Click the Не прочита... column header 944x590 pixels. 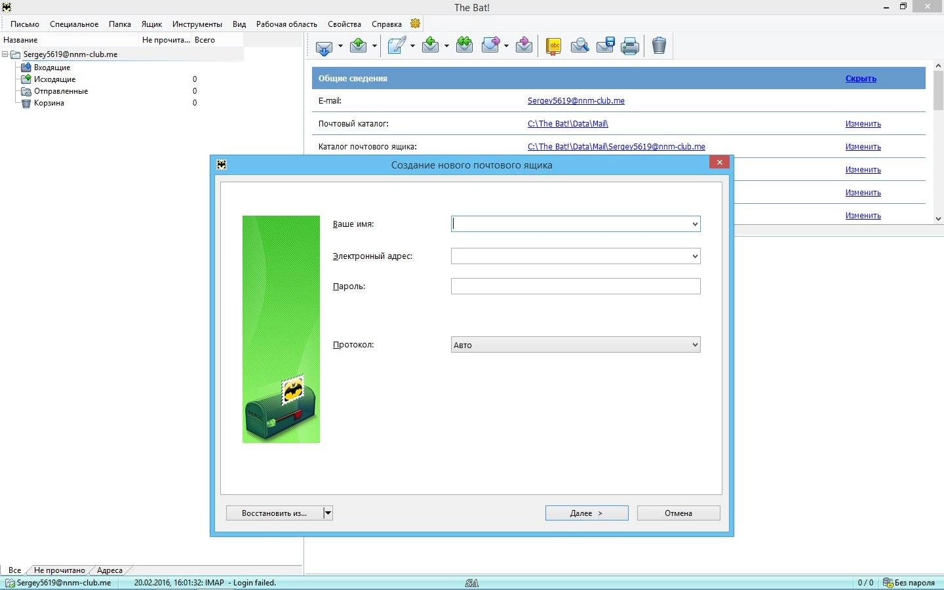pyautogui.click(x=166, y=40)
